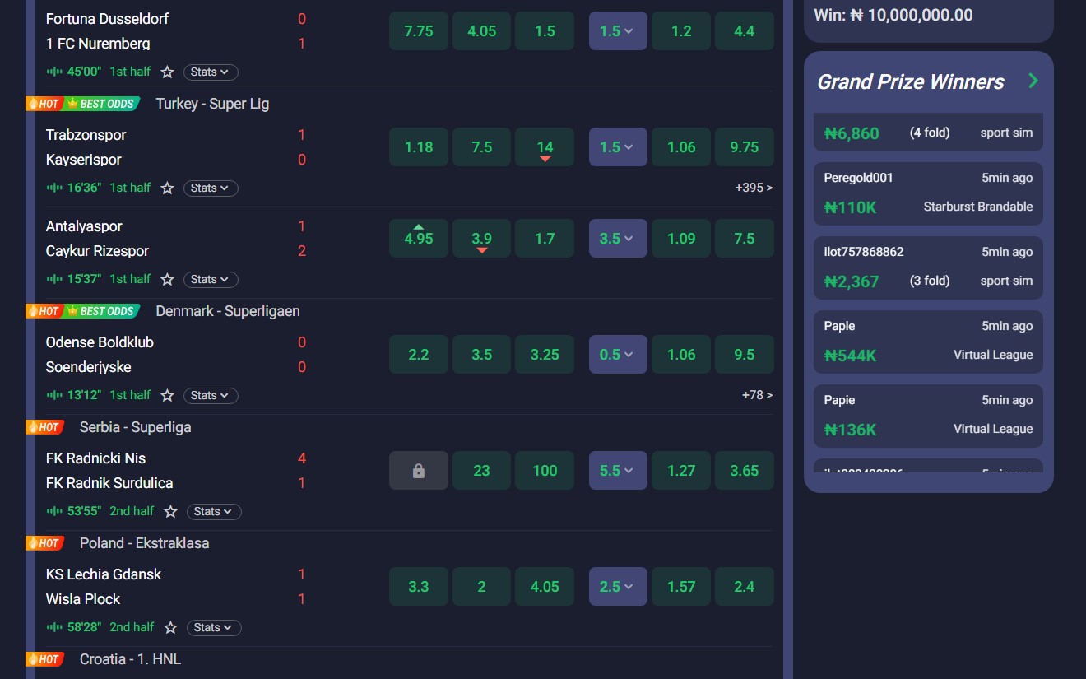
Task: Open Grand Prize Winners arrow
Action: pos(1033,81)
